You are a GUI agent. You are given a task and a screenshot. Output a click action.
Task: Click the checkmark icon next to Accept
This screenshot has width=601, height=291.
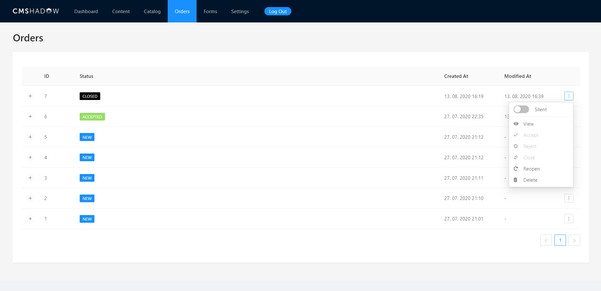tap(516, 135)
